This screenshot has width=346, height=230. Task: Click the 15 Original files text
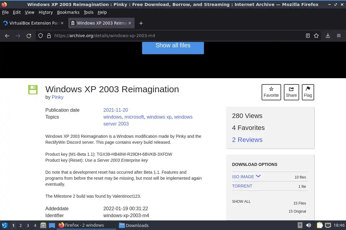(x=297, y=211)
